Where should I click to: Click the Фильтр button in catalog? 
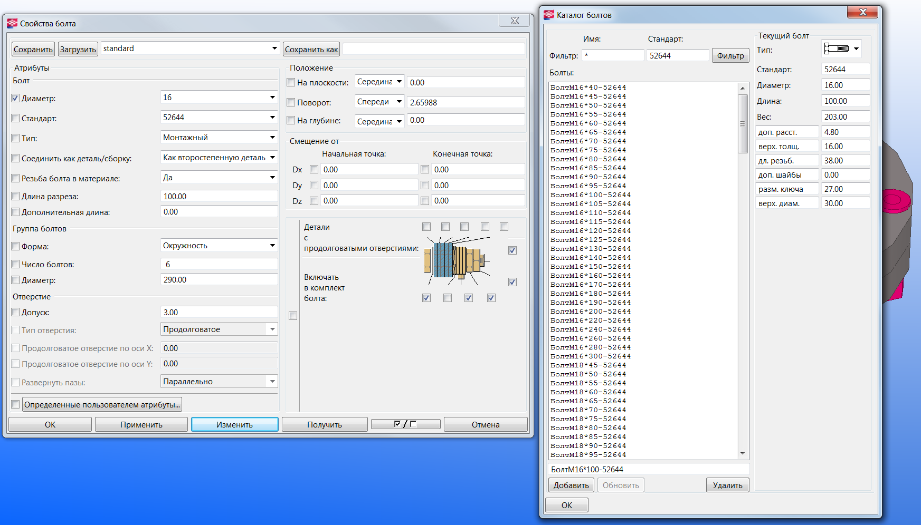click(730, 56)
